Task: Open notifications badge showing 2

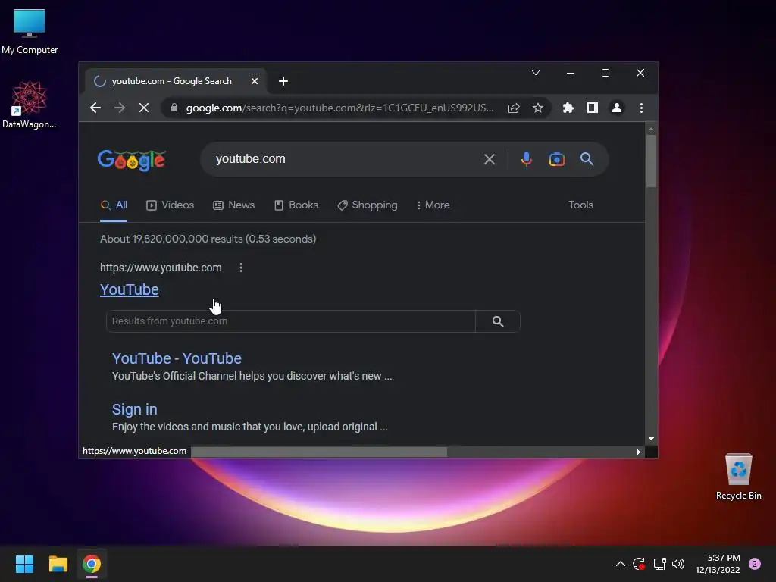Action: pos(755,564)
